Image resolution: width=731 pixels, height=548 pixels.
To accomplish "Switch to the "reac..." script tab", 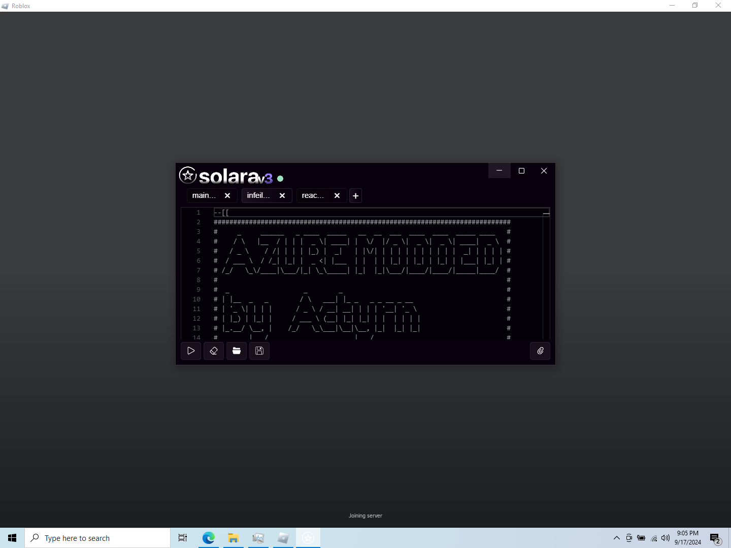I will pos(313,195).
